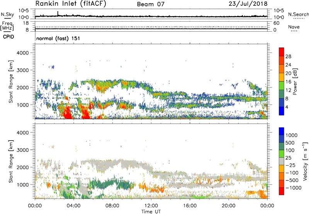Click the light green 12–16 dB Power swatch
The height and width of the screenshot is (214, 309).
(x=282, y=86)
